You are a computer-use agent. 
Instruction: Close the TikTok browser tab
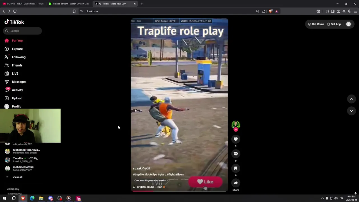pyautogui.click(x=135, y=4)
